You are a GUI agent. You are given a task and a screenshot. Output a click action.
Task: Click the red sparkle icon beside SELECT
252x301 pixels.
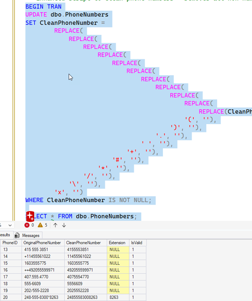coord(30,216)
